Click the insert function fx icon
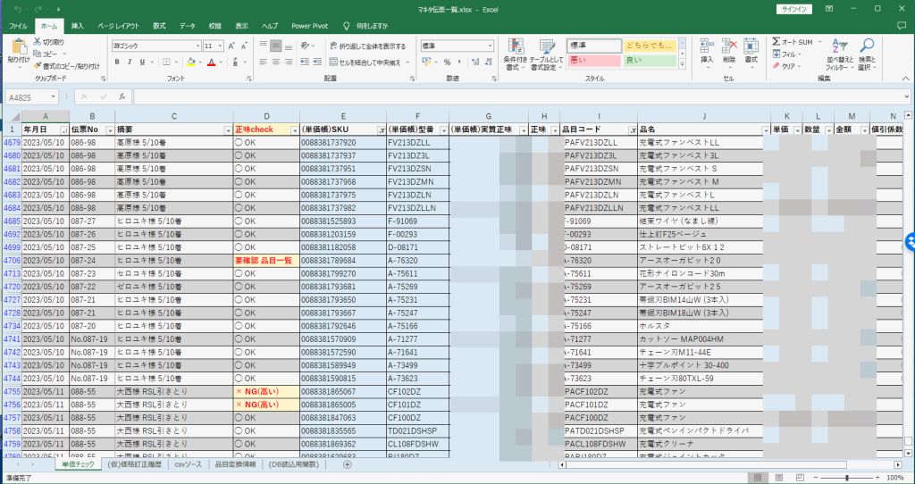 click(121, 96)
